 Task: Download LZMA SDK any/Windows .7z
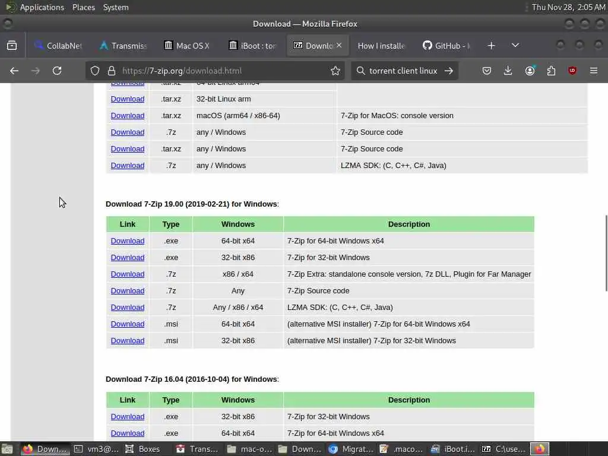pos(128,166)
